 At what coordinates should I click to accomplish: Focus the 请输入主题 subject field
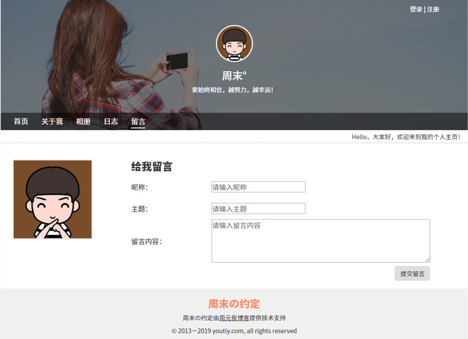[x=258, y=209]
